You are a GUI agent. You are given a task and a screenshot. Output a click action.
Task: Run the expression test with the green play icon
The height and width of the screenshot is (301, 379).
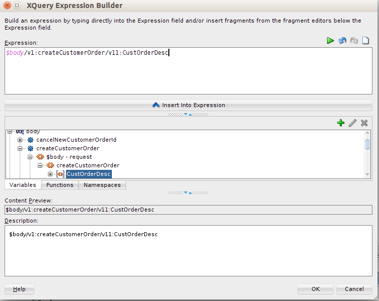click(x=330, y=41)
